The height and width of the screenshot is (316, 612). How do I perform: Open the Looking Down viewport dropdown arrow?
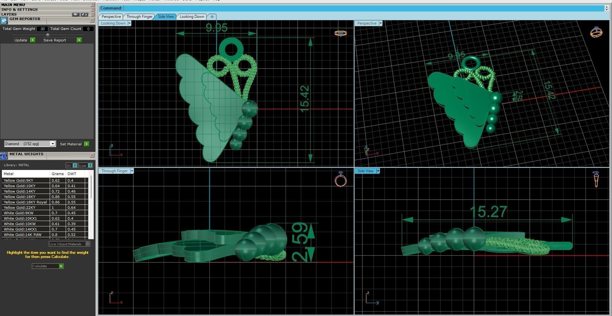click(129, 23)
